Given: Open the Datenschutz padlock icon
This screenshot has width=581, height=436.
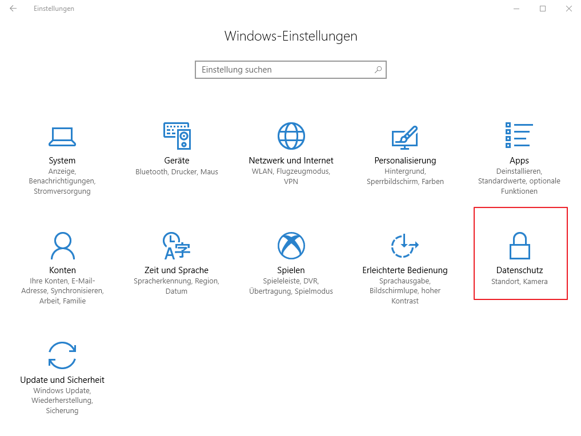Looking at the screenshot, I should [519, 246].
